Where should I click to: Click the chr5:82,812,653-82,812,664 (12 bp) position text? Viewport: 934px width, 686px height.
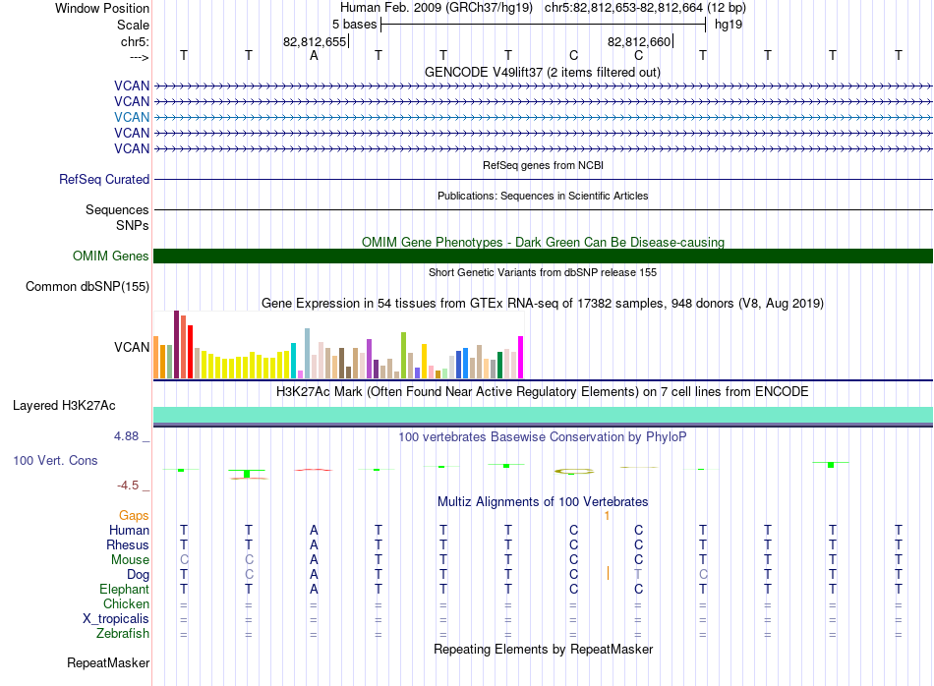tap(645, 8)
